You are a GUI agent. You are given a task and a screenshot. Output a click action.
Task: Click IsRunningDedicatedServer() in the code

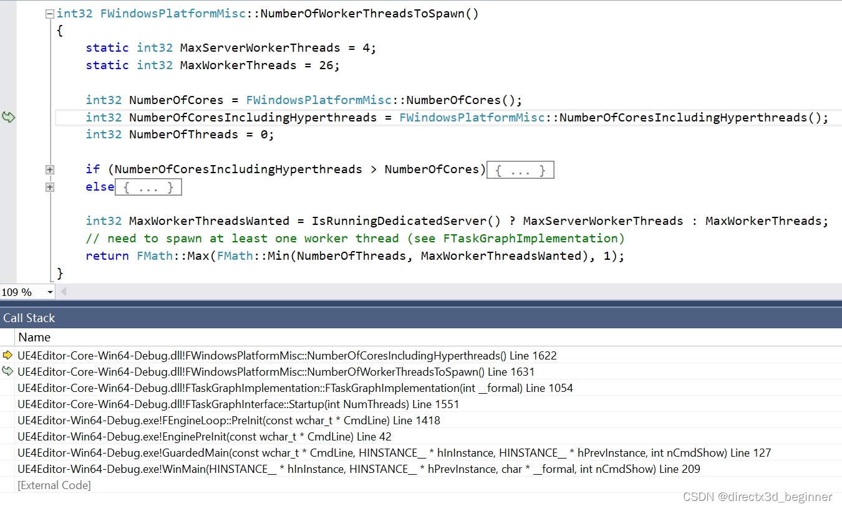pos(407,221)
